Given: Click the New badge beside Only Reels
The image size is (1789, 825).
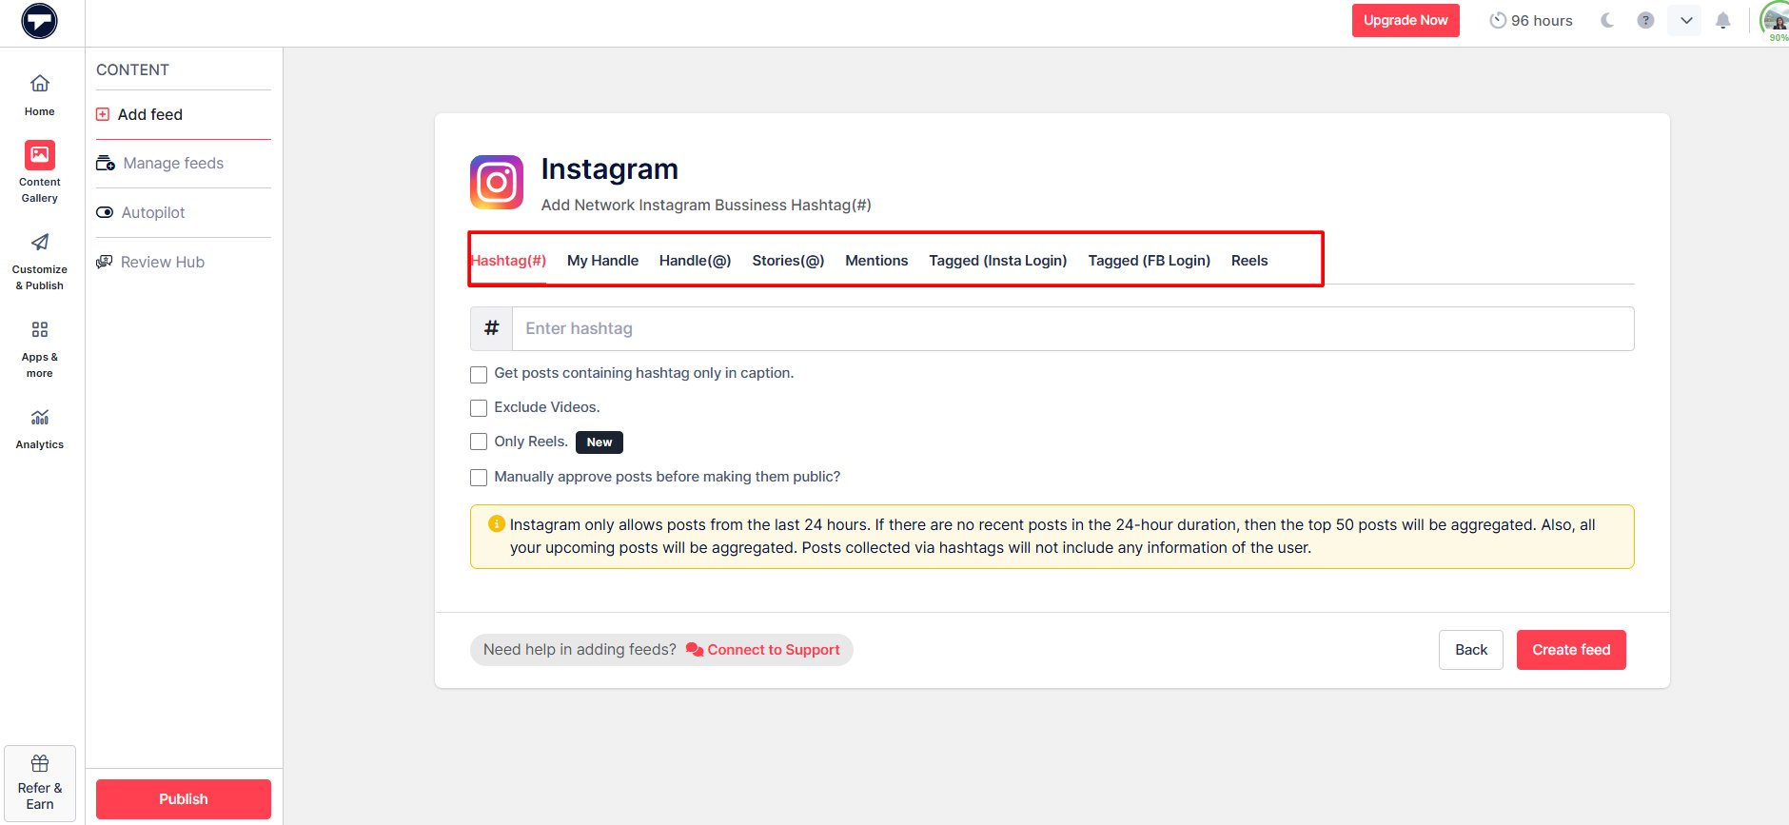Looking at the screenshot, I should tap(600, 442).
